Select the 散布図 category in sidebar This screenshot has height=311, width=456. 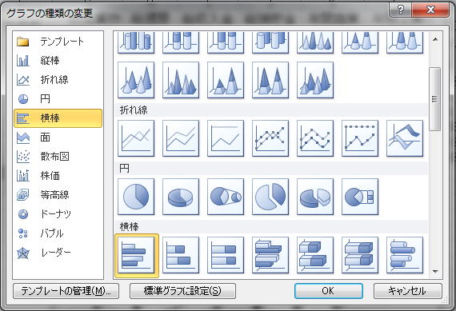(x=58, y=157)
